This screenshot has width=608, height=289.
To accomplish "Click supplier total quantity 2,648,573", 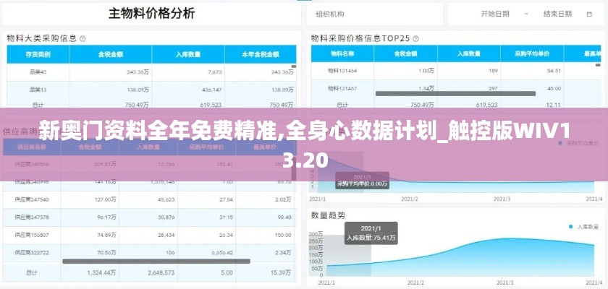I will [161, 273].
